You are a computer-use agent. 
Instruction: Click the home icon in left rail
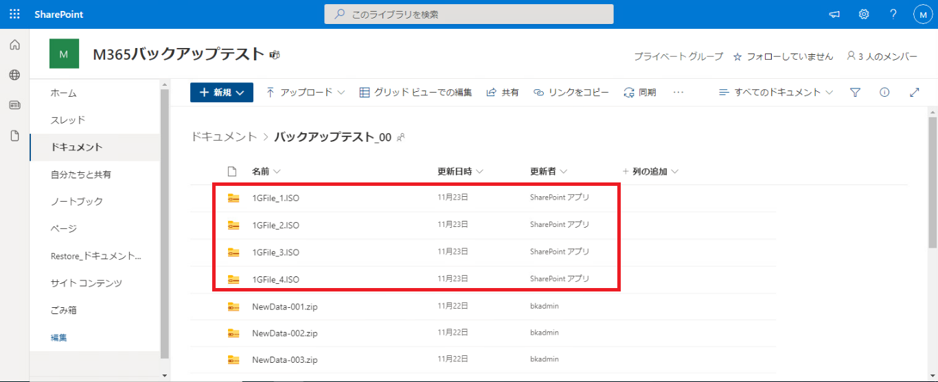pyautogui.click(x=14, y=45)
